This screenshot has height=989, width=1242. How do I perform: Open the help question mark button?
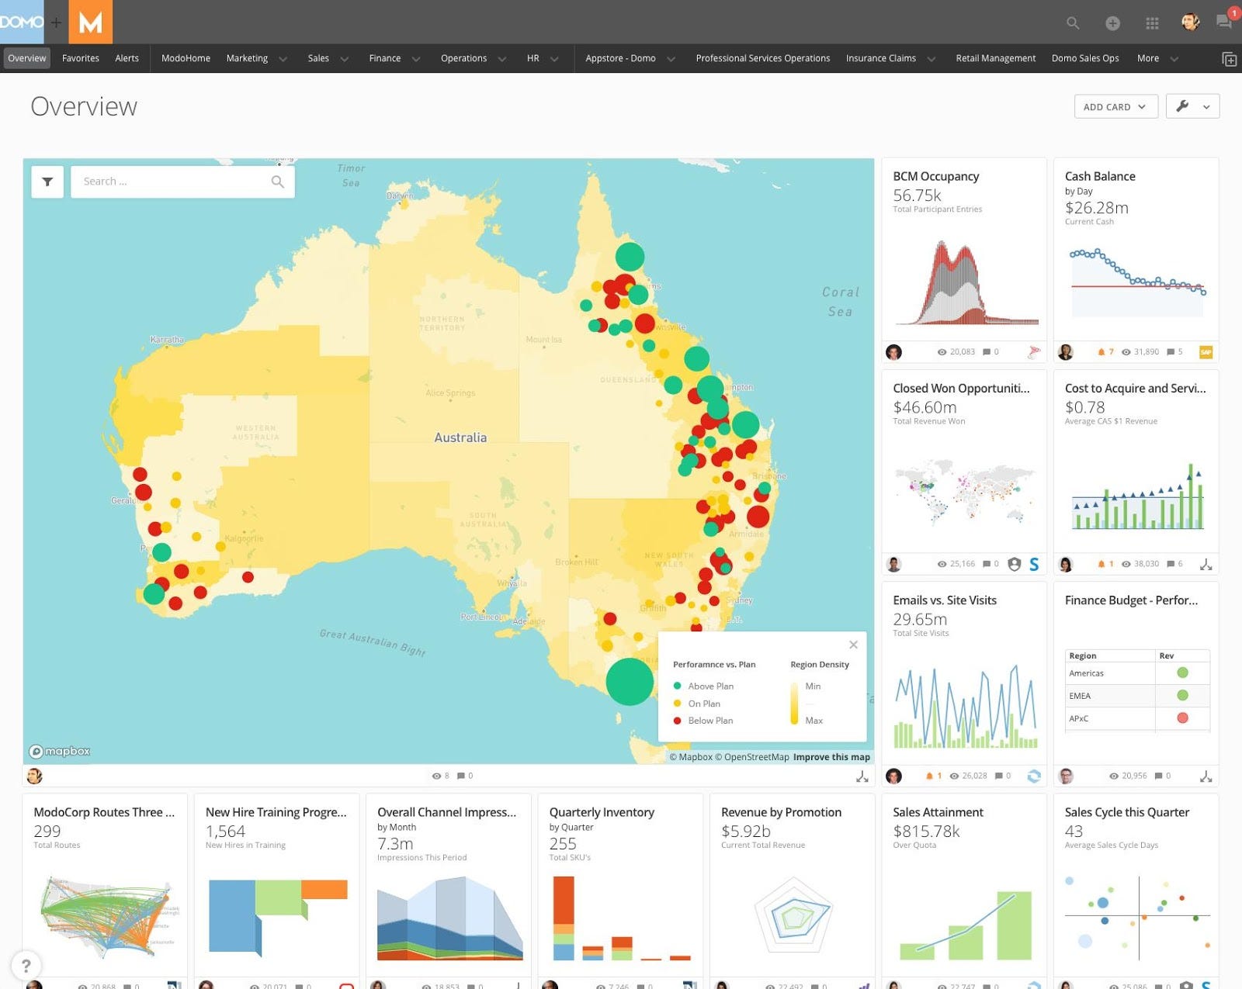(26, 965)
